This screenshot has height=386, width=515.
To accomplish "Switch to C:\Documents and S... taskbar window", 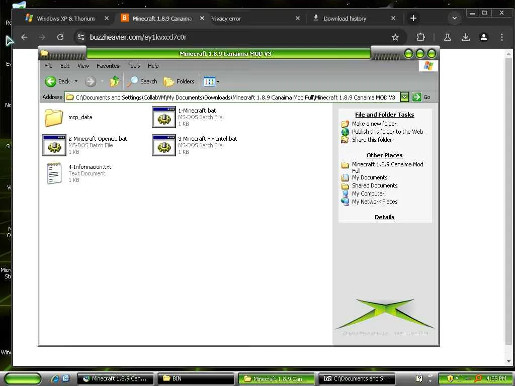I will tap(357, 378).
